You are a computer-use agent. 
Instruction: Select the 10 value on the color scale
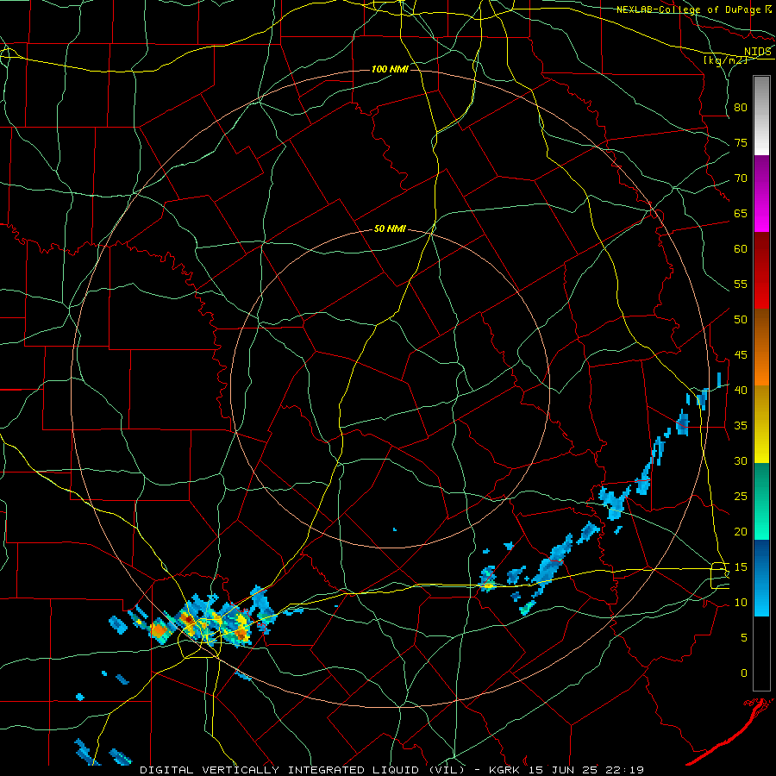click(x=741, y=603)
